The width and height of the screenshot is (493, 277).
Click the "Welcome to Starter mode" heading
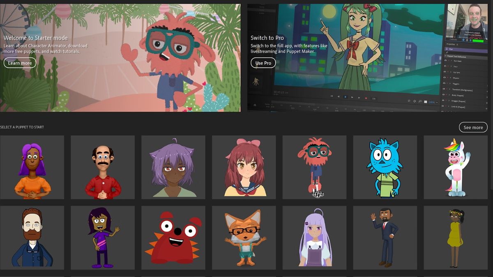pyautogui.click(x=36, y=38)
